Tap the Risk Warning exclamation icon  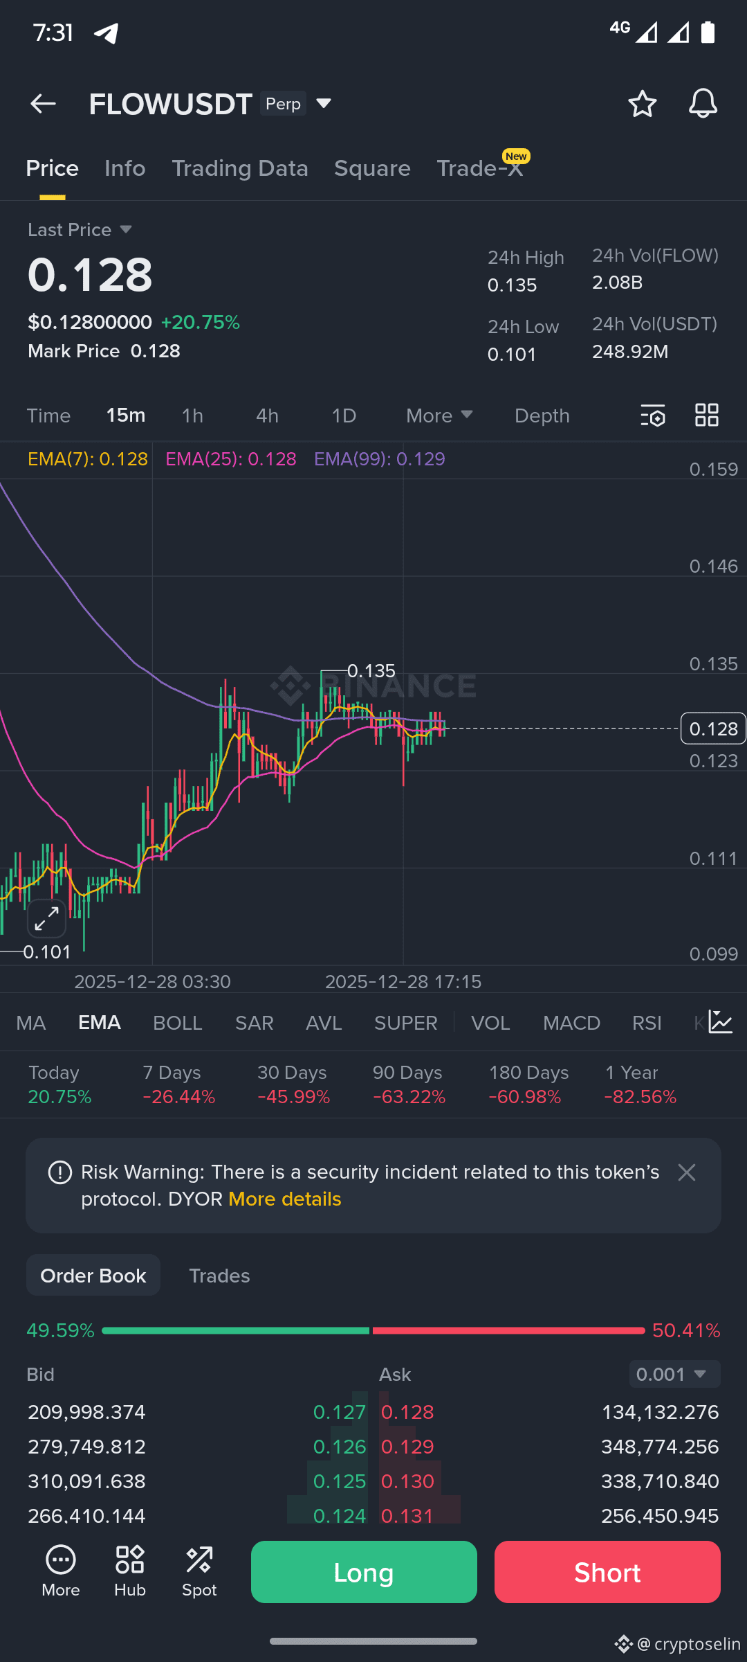coord(60,1172)
